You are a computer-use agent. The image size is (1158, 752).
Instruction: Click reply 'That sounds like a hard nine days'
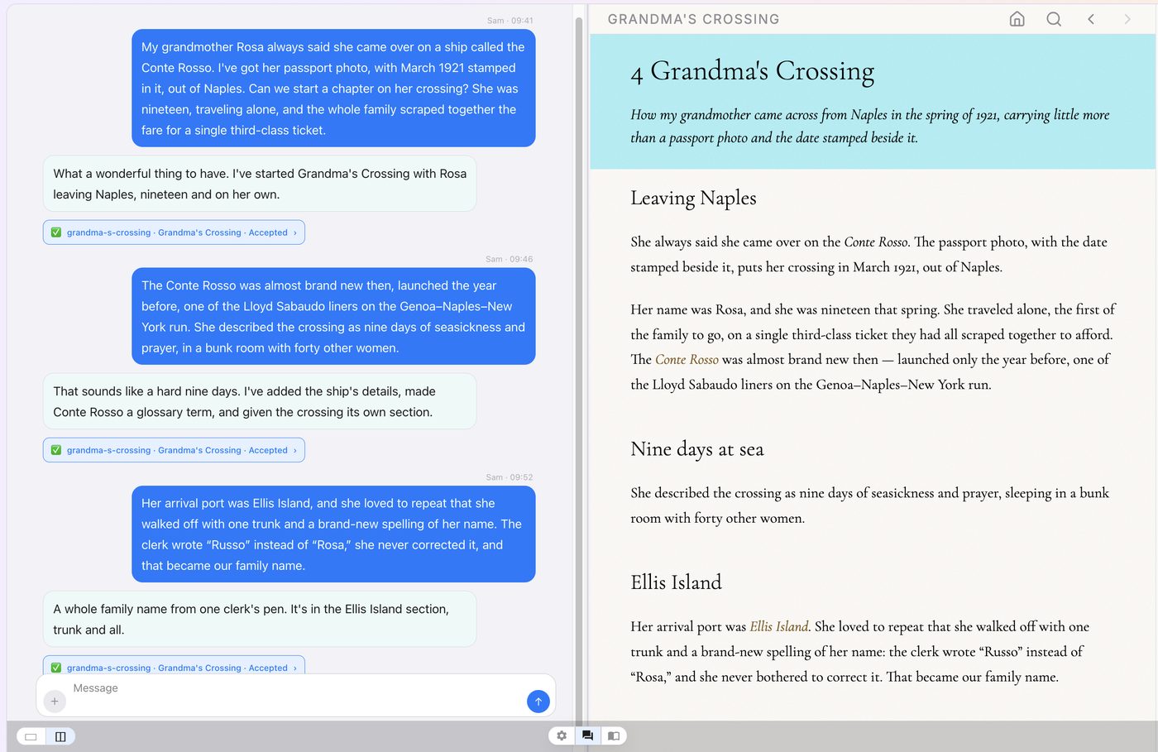tap(260, 401)
